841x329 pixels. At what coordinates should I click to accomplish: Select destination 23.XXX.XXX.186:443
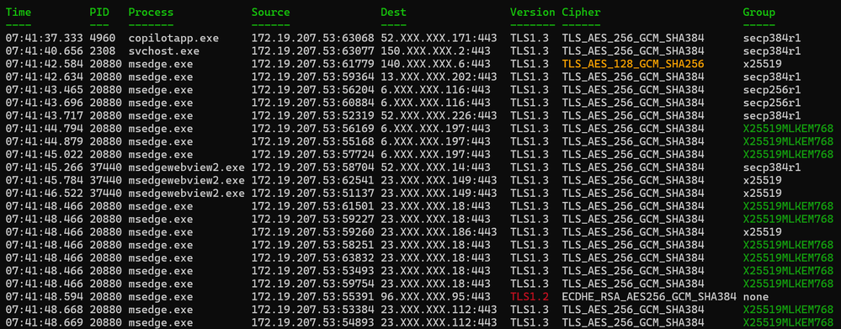pos(439,231)
